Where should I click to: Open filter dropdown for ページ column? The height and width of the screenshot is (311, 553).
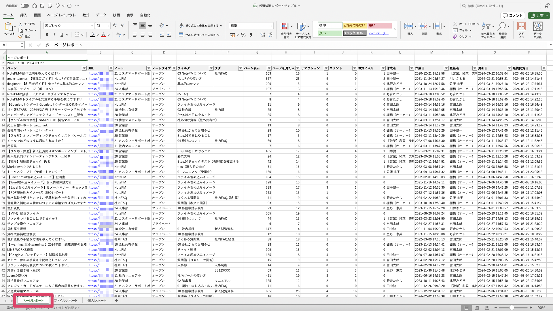click(84, 68)
